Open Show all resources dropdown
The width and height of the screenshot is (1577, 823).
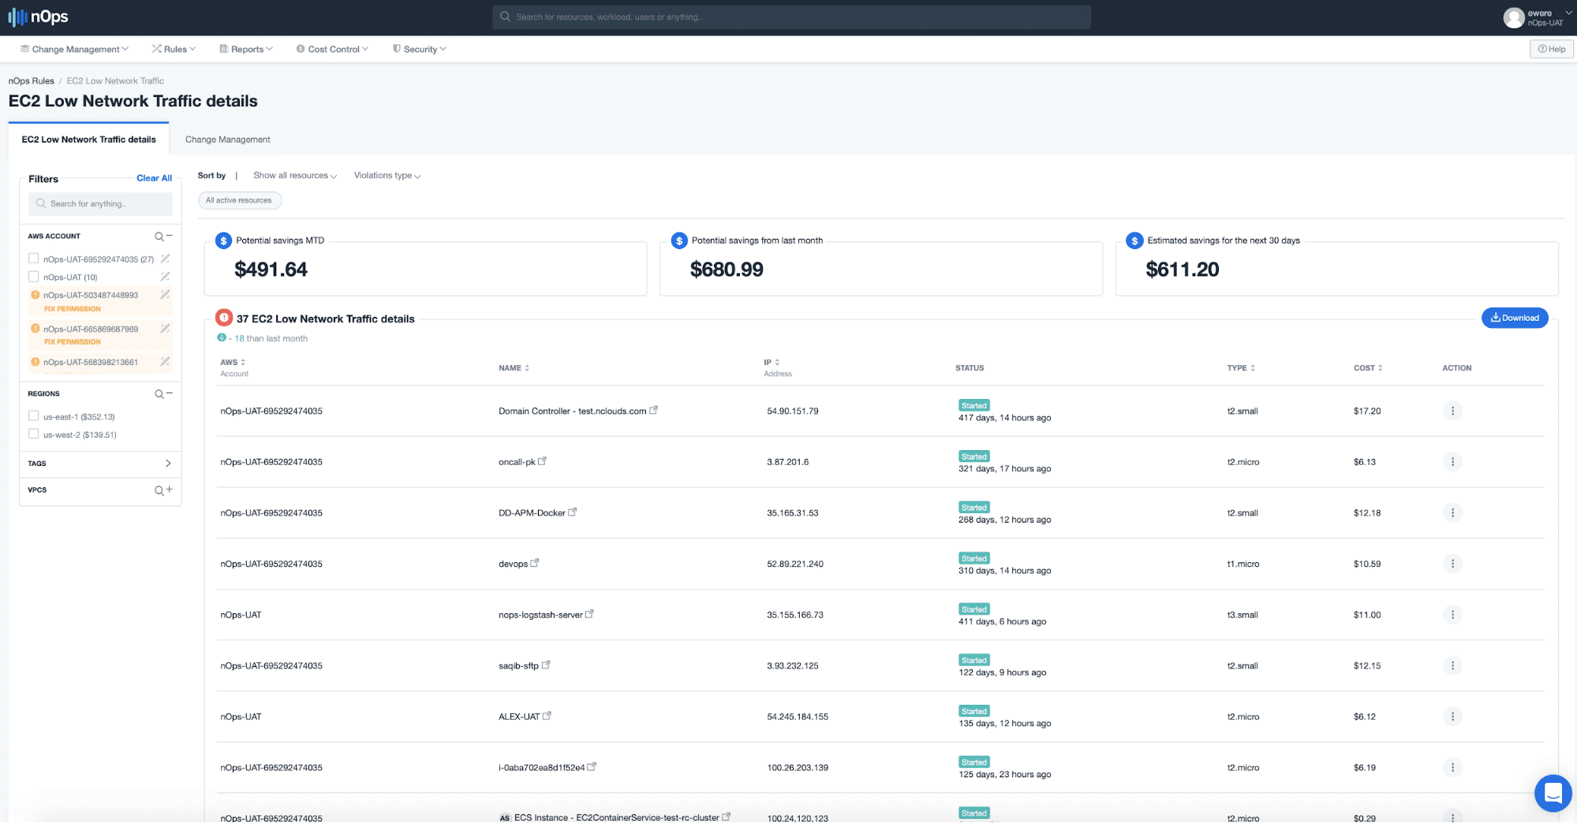(x=295, y=176)
